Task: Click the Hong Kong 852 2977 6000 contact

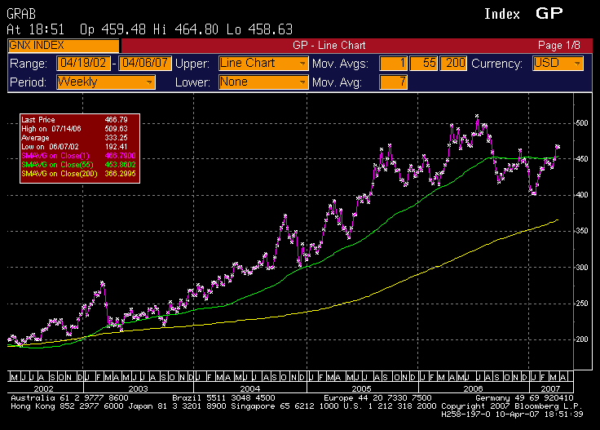Action: click(x=67, y=406)
